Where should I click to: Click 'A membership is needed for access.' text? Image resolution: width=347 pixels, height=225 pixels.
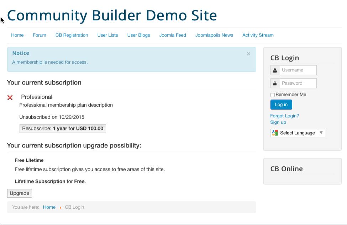(50, 62)
